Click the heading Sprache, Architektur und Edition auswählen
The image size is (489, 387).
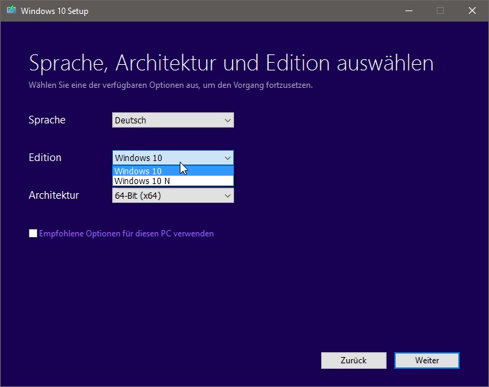coord(231,63)
